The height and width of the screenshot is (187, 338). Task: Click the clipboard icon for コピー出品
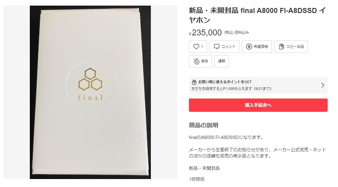pos(281,47)
